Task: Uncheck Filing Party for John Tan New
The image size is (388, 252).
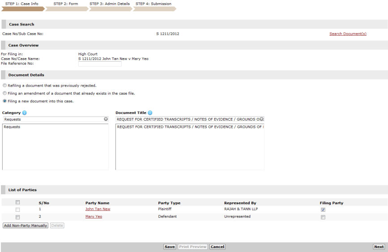Action: pos(323,210)
